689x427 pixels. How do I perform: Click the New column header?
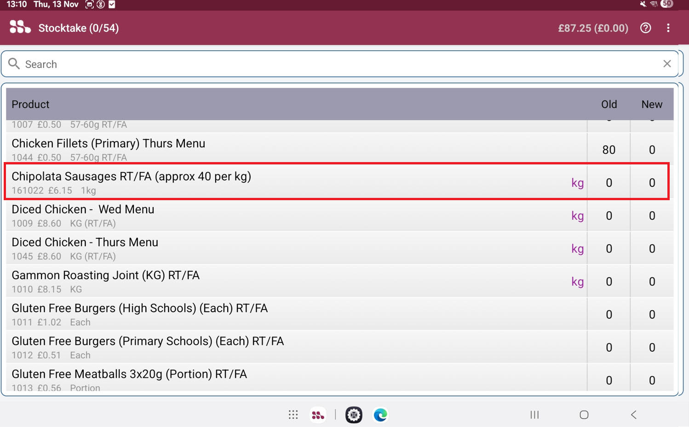point(651,104)
